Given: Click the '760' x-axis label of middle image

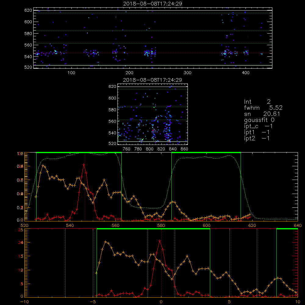Looking at the screenshot, I should point(127,149).
